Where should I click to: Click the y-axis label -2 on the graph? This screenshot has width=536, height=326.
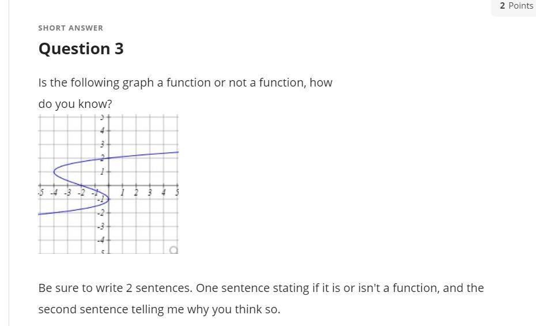(100, 213)
